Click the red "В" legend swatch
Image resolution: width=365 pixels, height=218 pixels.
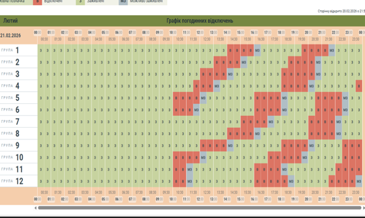tap(38, 2)
